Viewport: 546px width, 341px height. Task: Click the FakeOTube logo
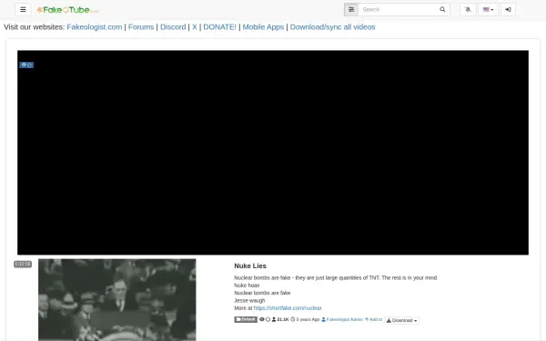pos(68,10)
